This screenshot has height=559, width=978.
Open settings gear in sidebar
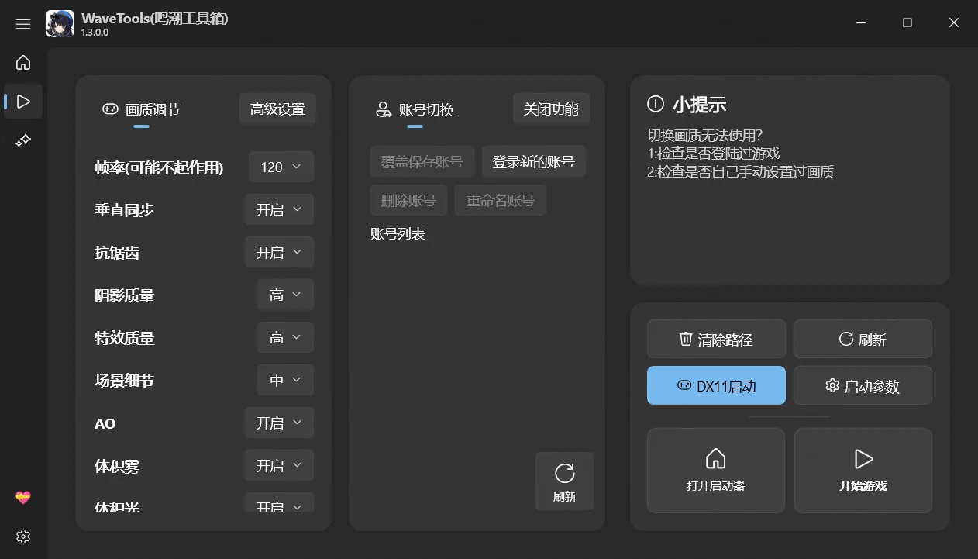pos(23,537)
